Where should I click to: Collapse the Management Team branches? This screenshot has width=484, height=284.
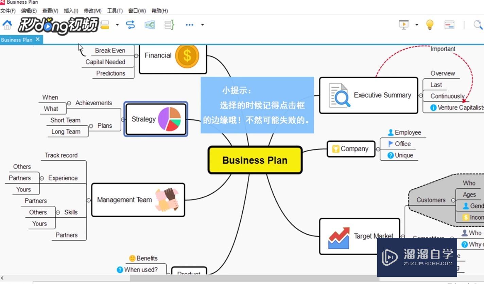pos(89,200)
